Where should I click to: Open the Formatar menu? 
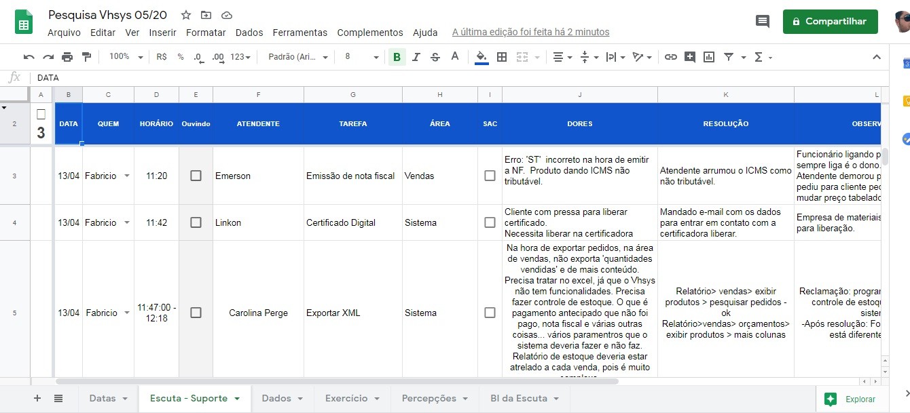(206, 33)
